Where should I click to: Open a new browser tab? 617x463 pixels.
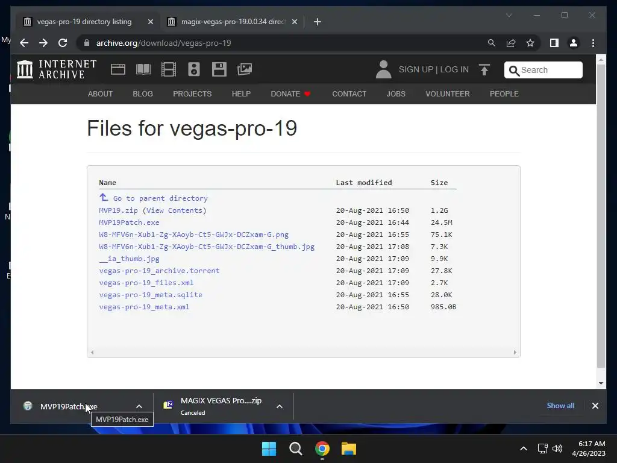click(x=318, y=22)
